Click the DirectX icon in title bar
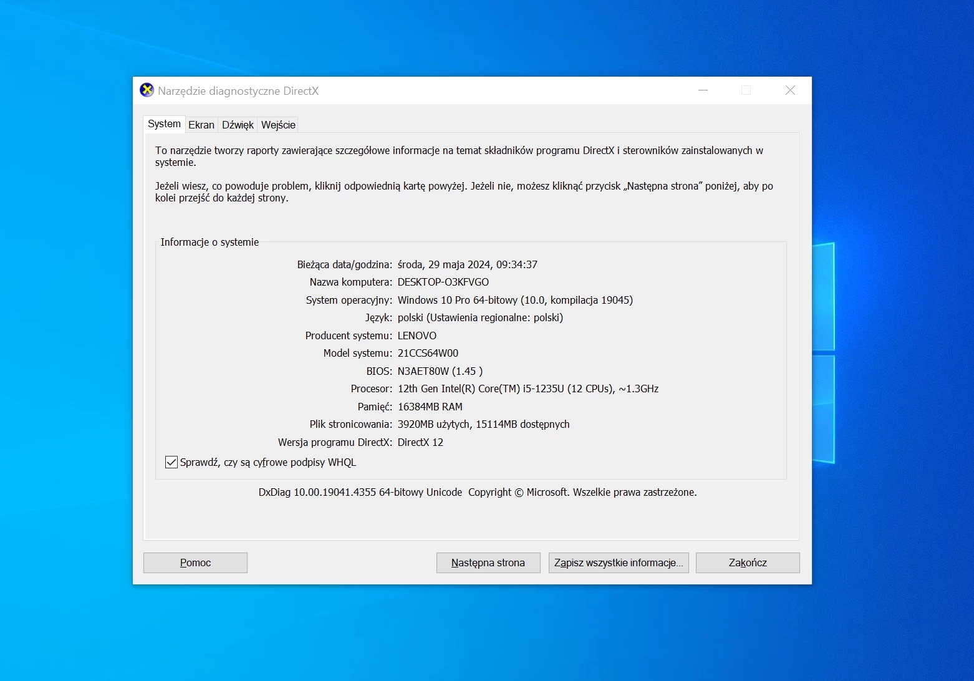Image resolution: width=974 pixels, height=681 pixels. point(147,90)
